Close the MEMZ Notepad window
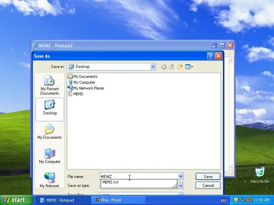The height and width of the screenshot is (205, 274). tap(230, 45)
